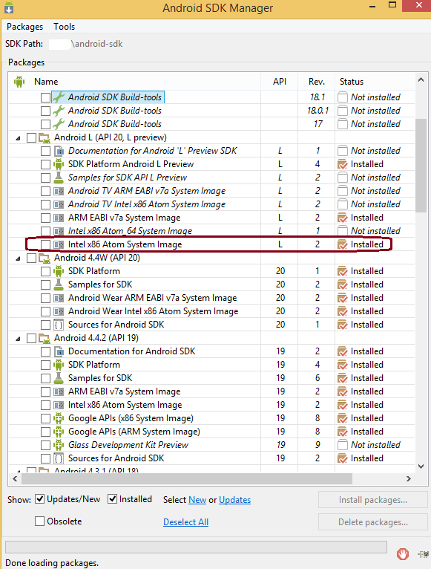Click the progress bar above status text
Image resolution: width=431 pixels, height=569 pixels.
(x=196, y=547)
